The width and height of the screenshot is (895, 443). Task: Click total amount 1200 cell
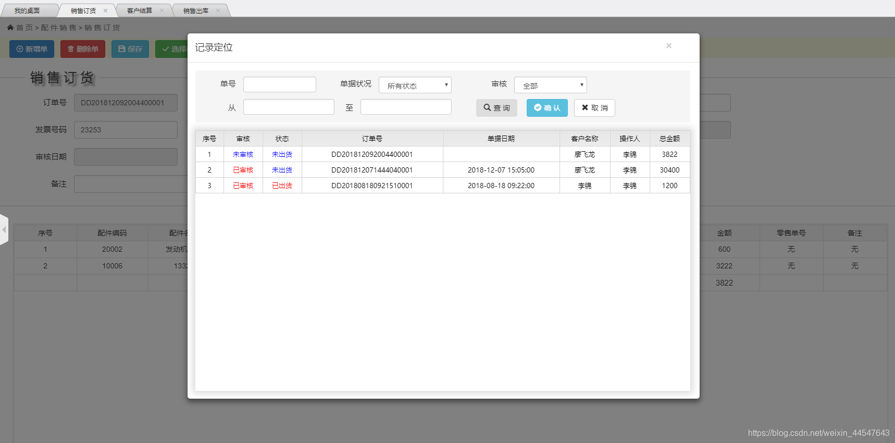click(x=670, y=186)
